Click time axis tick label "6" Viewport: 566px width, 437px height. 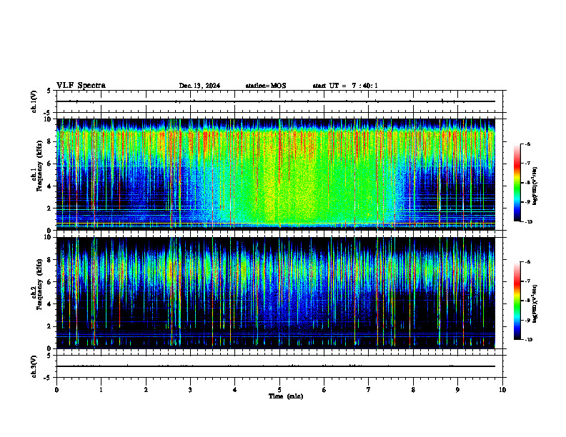(324, 390)
